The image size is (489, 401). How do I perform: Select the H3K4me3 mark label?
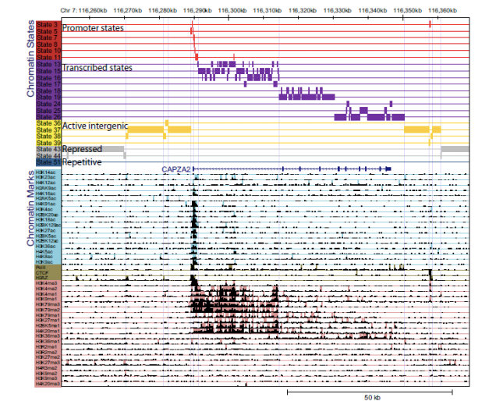pos(47,283)
